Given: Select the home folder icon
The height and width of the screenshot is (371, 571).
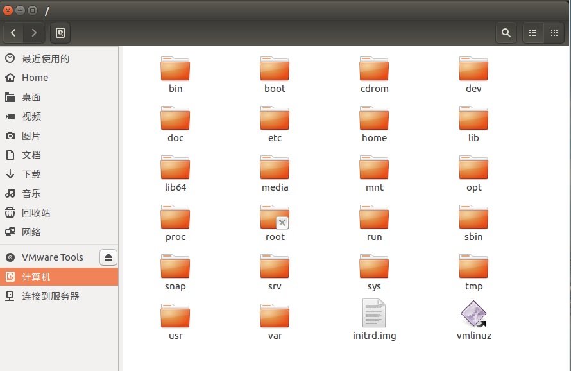Looking at the screenshot, I should click(374, 119).
